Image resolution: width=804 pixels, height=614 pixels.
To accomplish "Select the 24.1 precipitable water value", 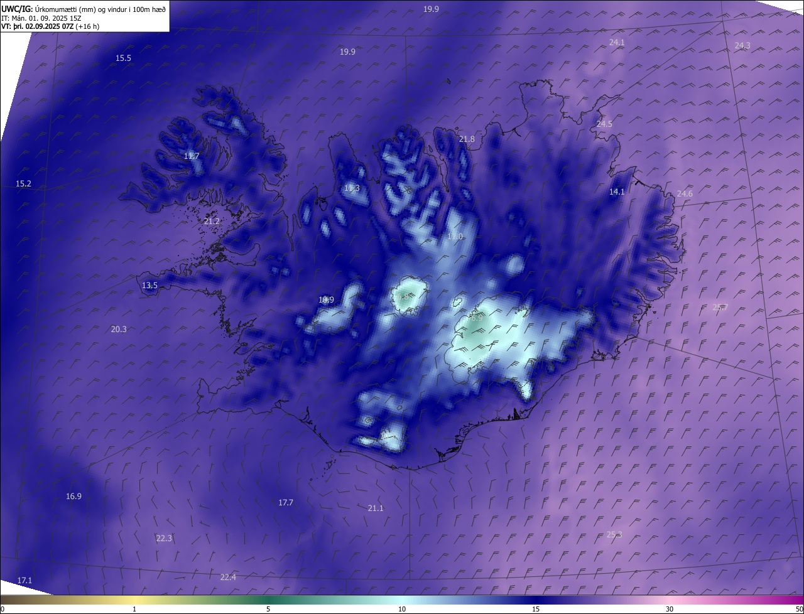I will 617,43.
